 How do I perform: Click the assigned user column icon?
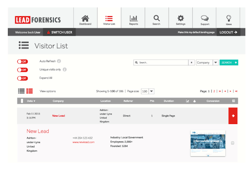point(195,101)
